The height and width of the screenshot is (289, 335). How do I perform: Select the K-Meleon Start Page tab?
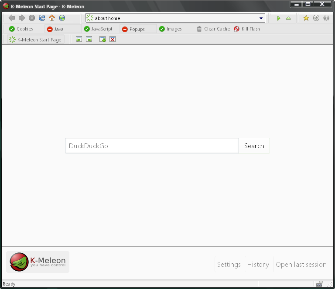point(35,40)
